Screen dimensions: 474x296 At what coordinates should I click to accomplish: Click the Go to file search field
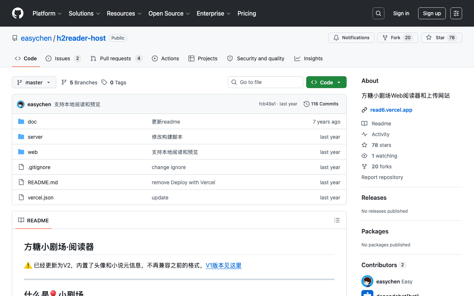266,82
